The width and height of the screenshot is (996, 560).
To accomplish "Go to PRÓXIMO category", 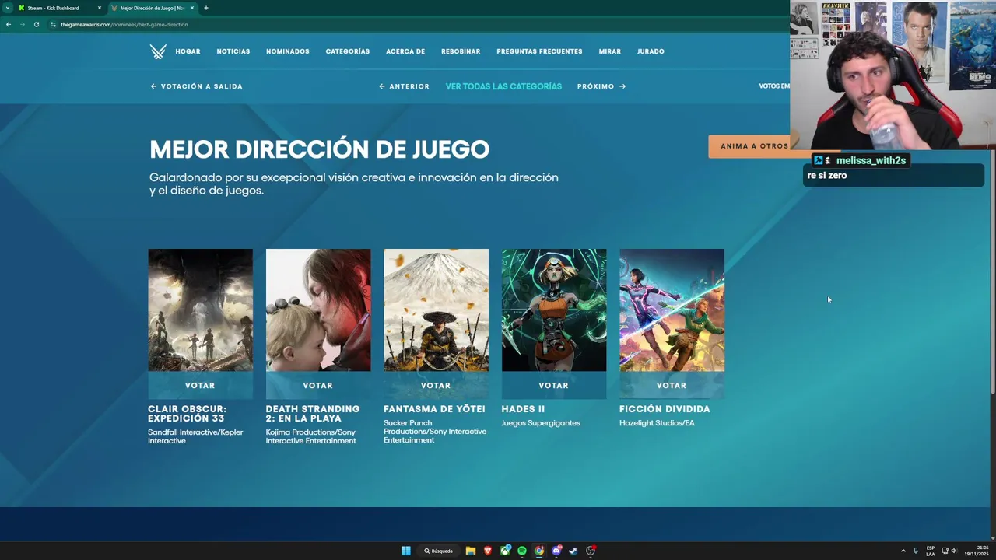I will click(601, 86).
